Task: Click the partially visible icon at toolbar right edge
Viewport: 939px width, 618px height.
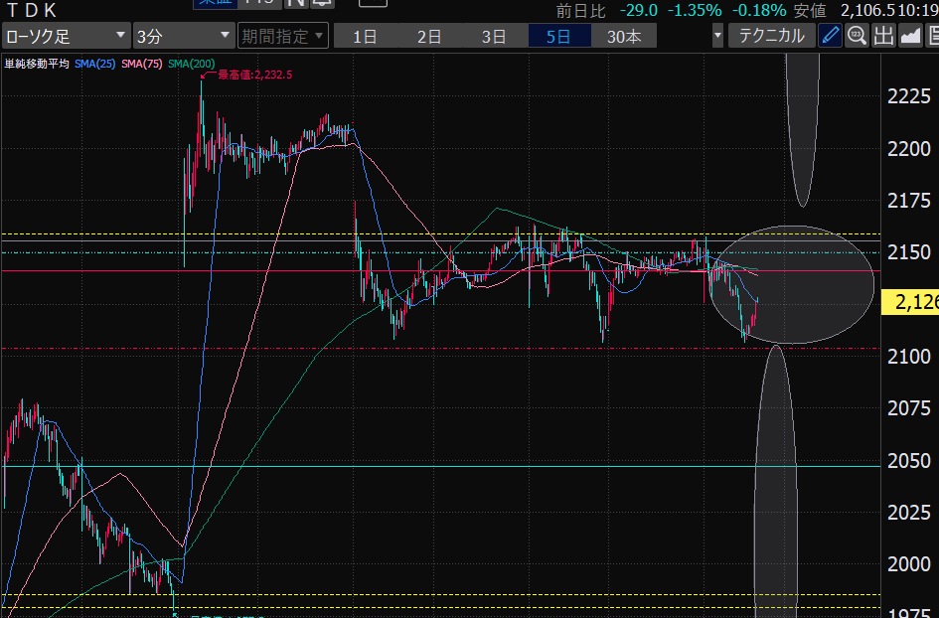Action: pyautogui.click(x=932, y=37)
